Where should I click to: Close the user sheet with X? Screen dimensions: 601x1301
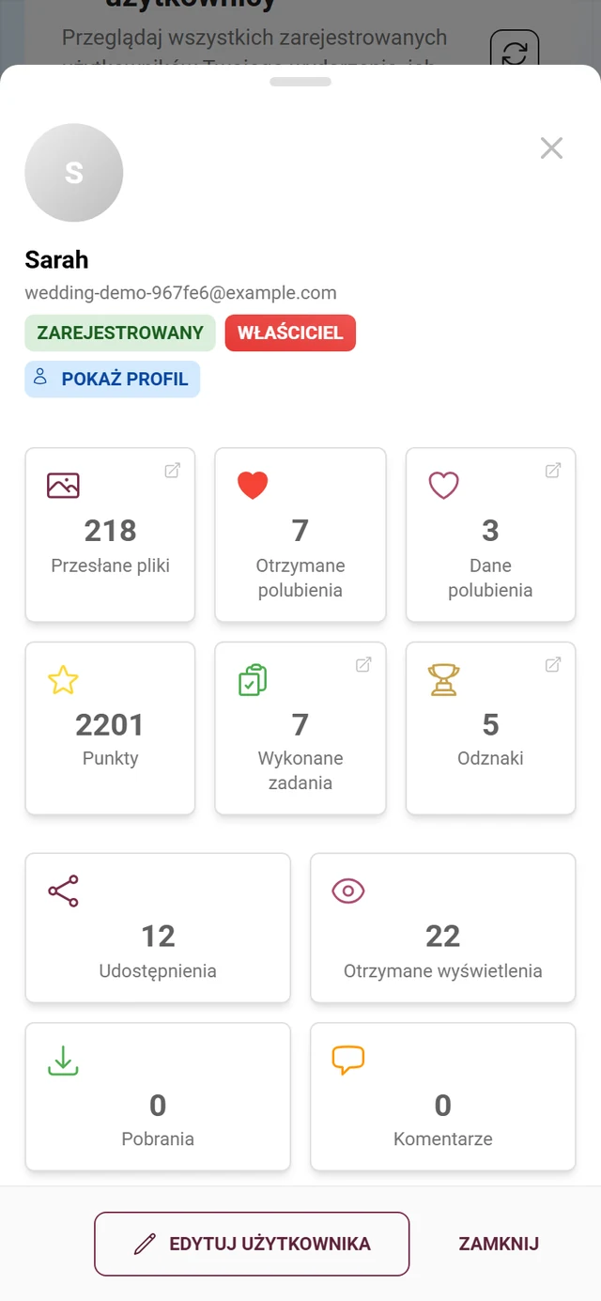coord(551,147)
